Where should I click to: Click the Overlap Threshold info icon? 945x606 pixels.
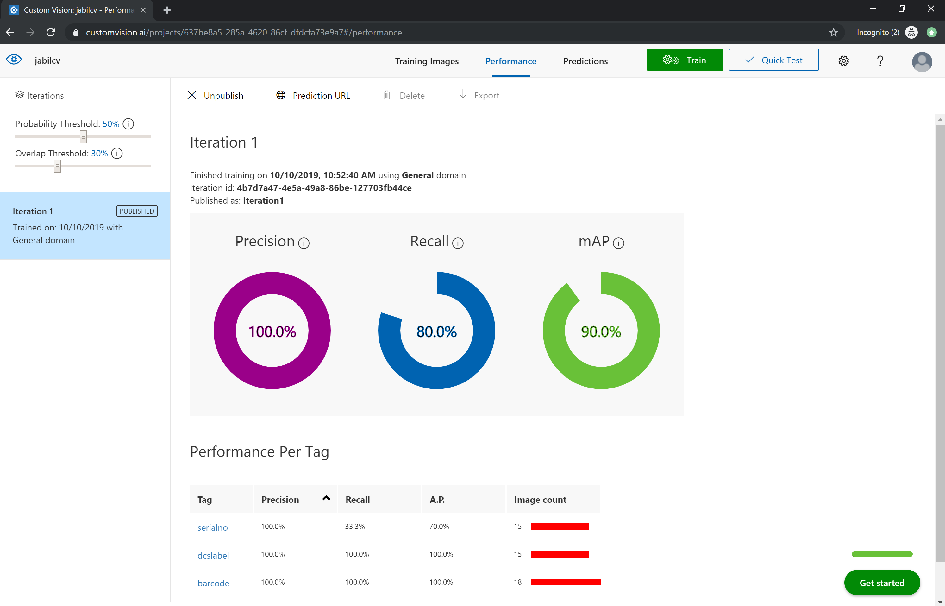pos(117,154)
